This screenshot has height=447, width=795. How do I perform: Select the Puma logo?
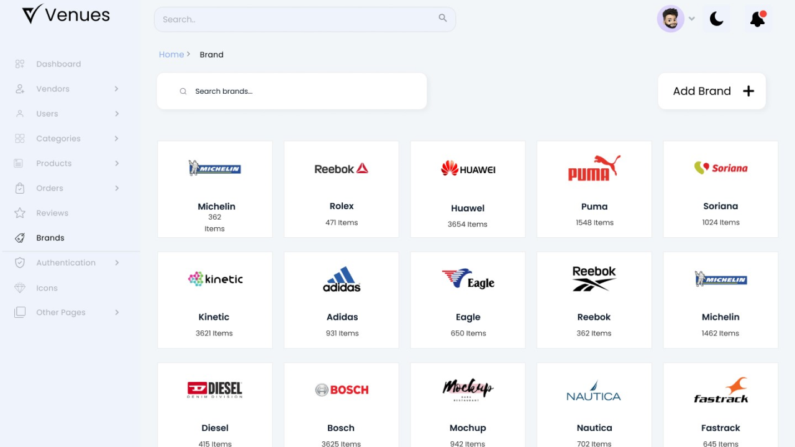pos(594,168)
